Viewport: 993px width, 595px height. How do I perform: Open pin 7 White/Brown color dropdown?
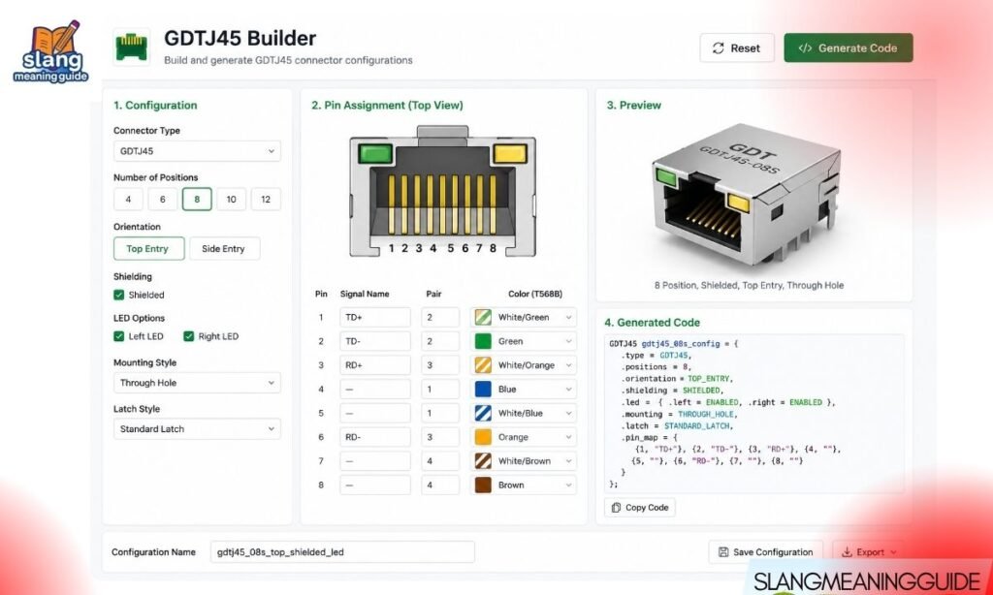(523, 461)
